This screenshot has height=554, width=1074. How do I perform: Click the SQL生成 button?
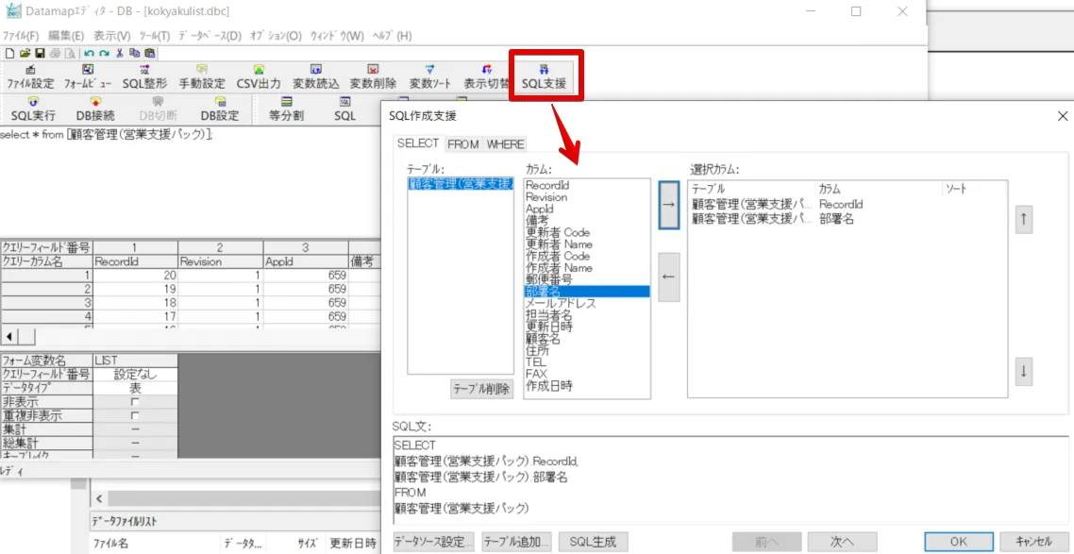click(x=593, y=542)
